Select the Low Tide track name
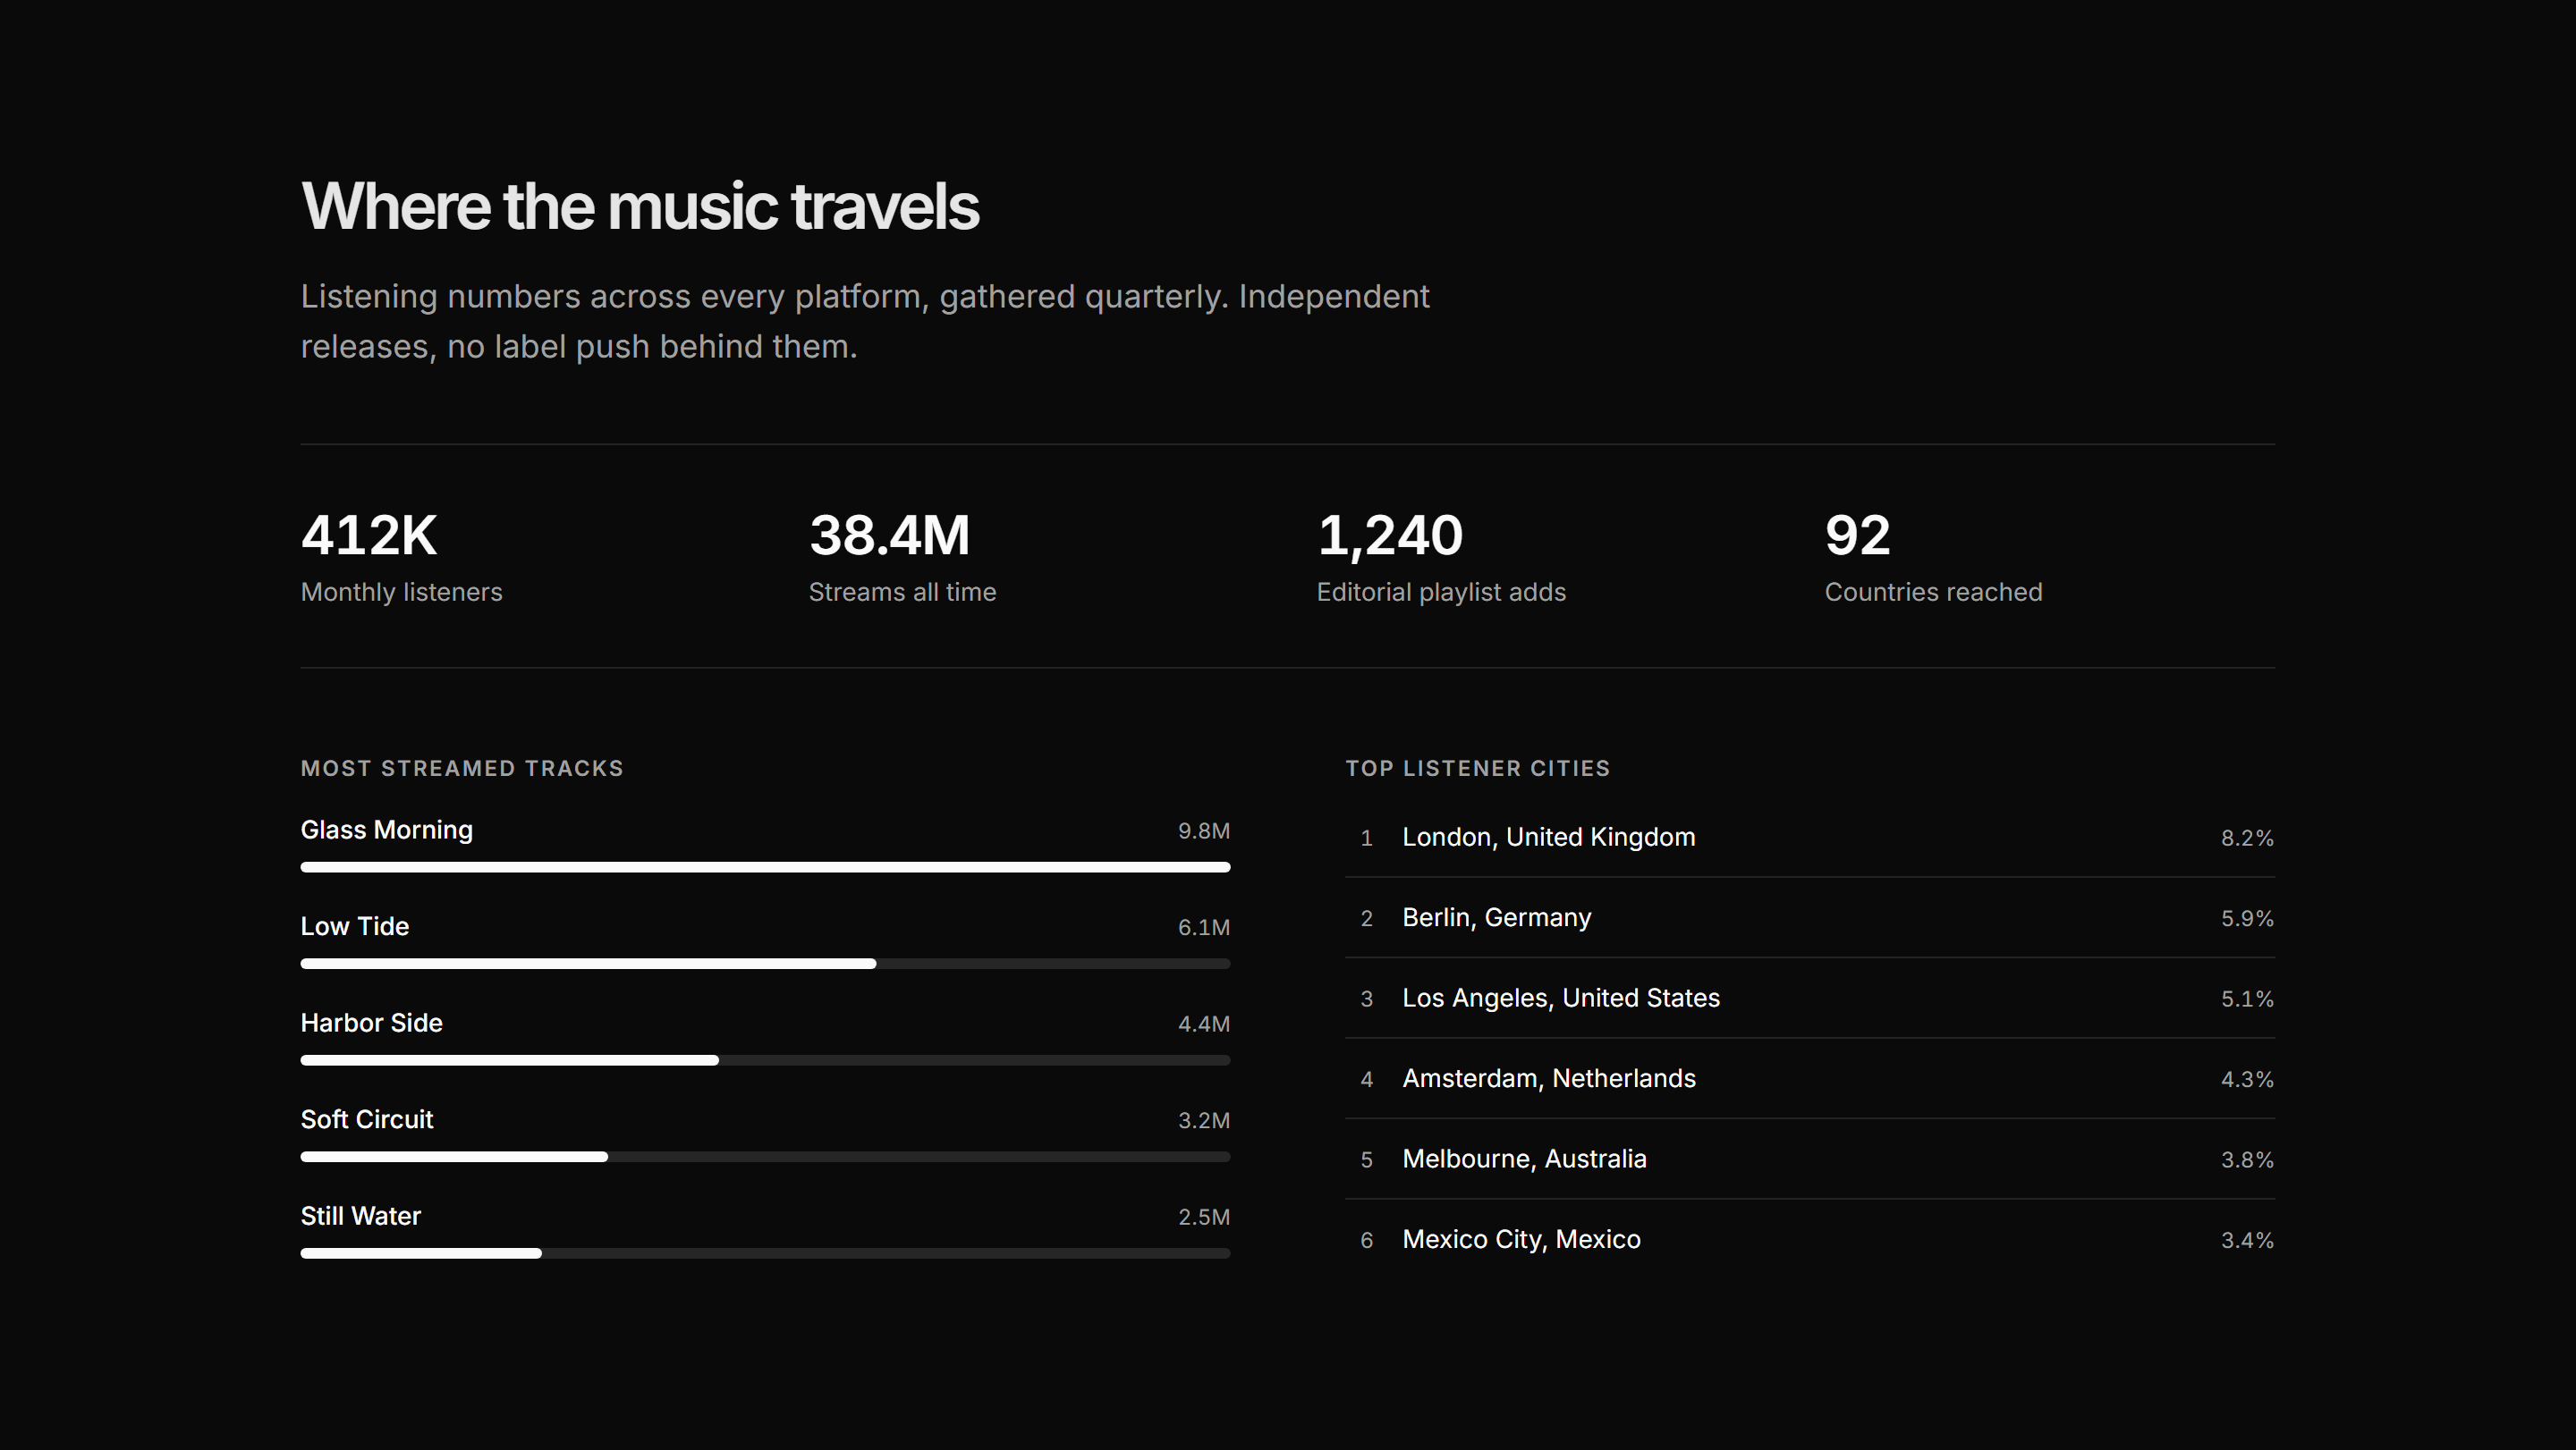This screenshot has height=1450, width=2576. click(x=355, y=926)
